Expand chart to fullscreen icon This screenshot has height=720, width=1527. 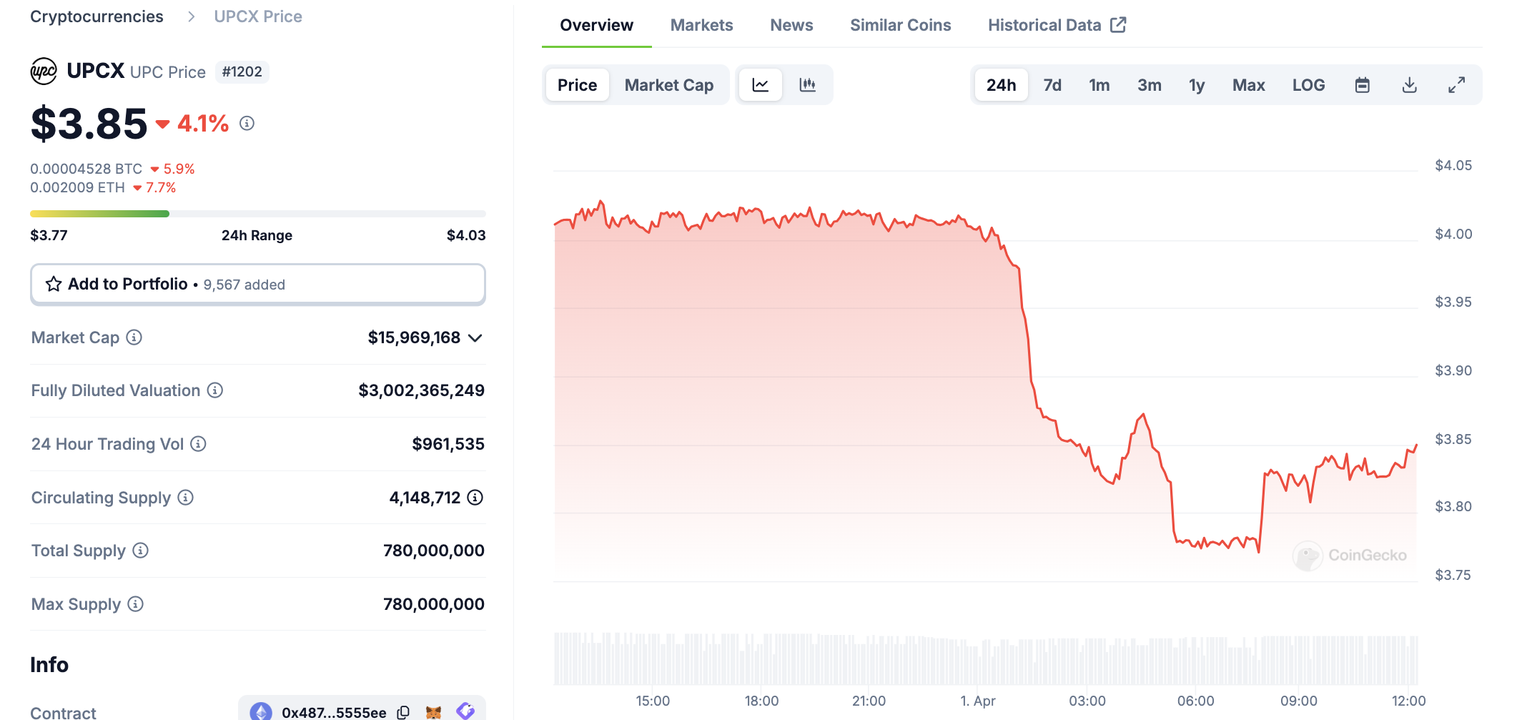tap(1456, 84)
